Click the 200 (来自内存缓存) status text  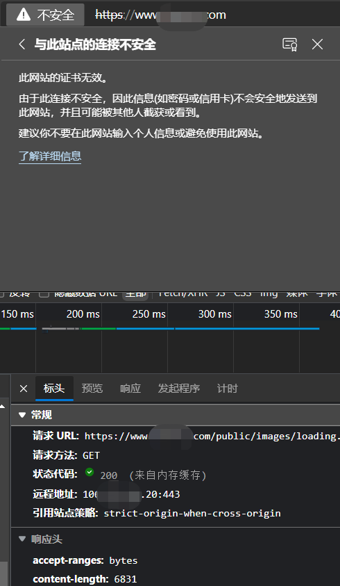coord(153,475)
